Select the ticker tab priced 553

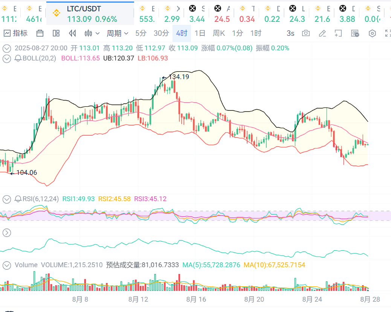[x=147, y=14]
